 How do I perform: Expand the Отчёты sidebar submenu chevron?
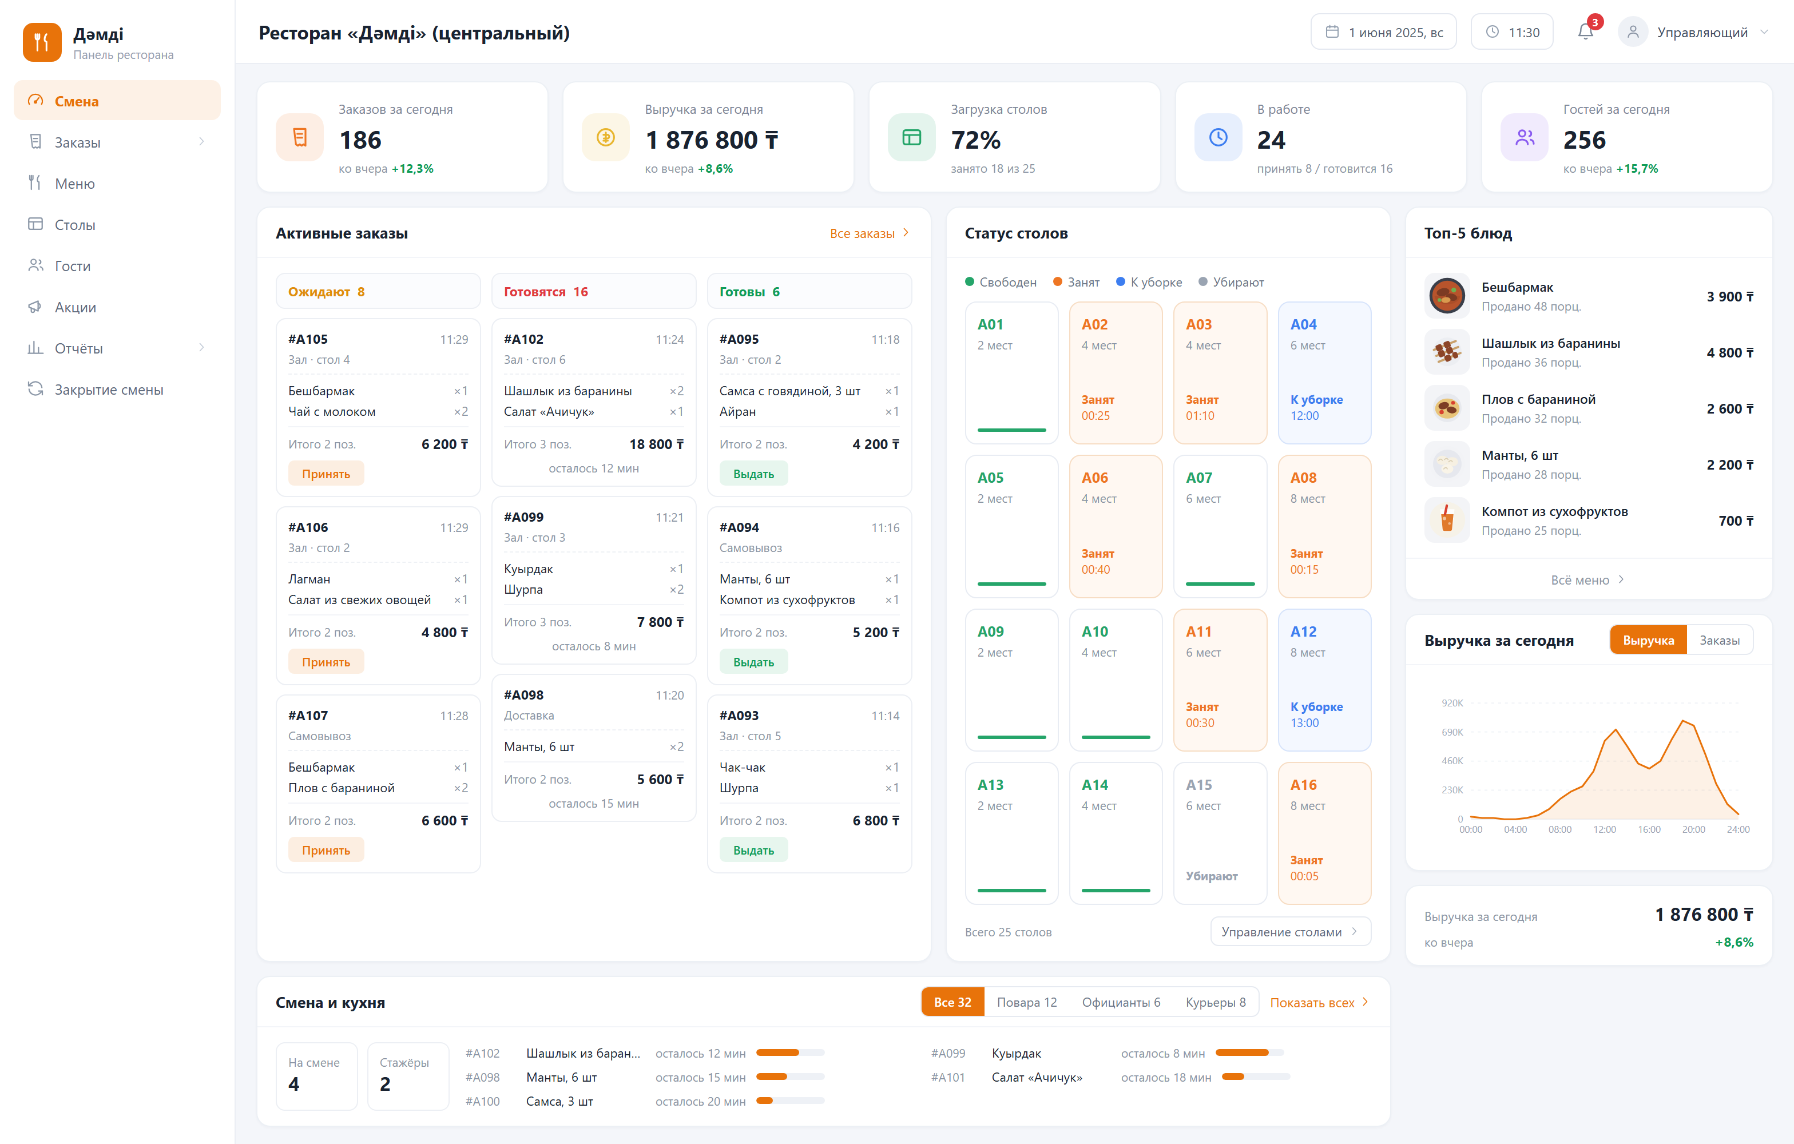coord(201,348)
